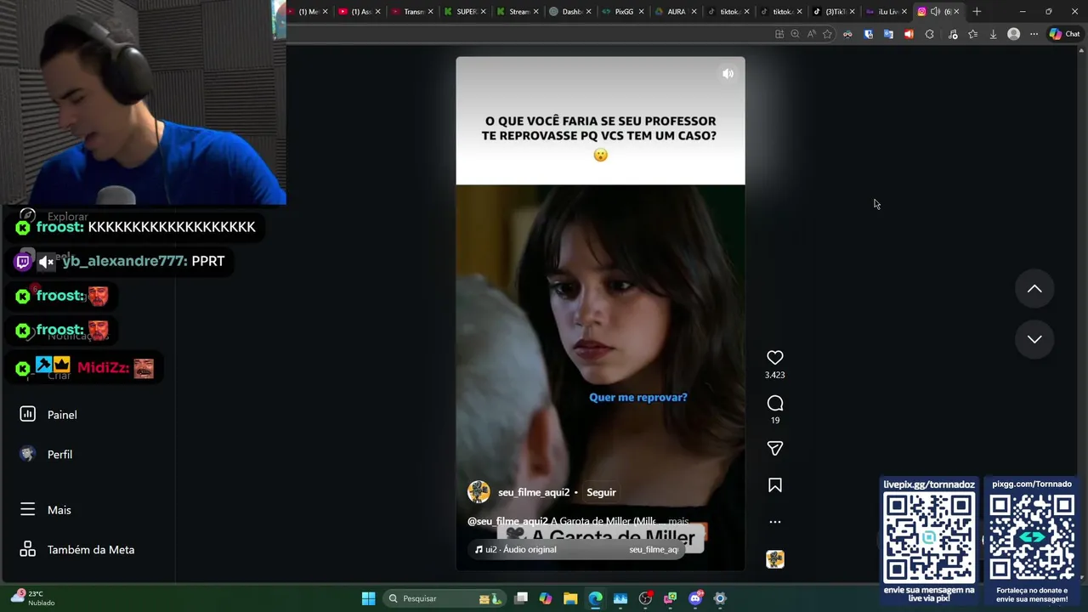Click the taskbar Pesquisar search box
1088x612 pixels.
point(445,598)
